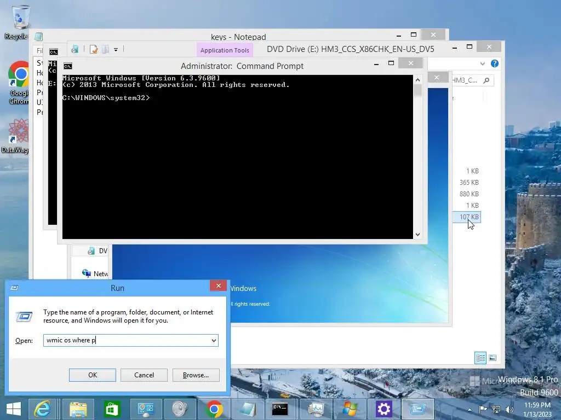Image resolution: width=561 pixels, height=420 pixels.
Task: Open File Explorer from the taskbar
Action: point(78,409)
